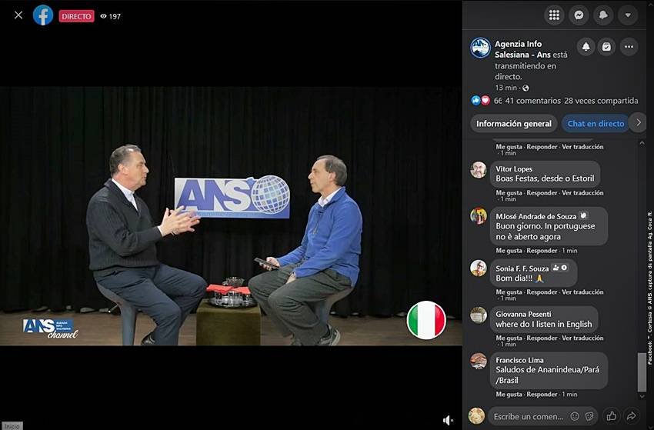Open Francisco Lima profile name
This screenshot has height=430, width=654.
(519, 360)
